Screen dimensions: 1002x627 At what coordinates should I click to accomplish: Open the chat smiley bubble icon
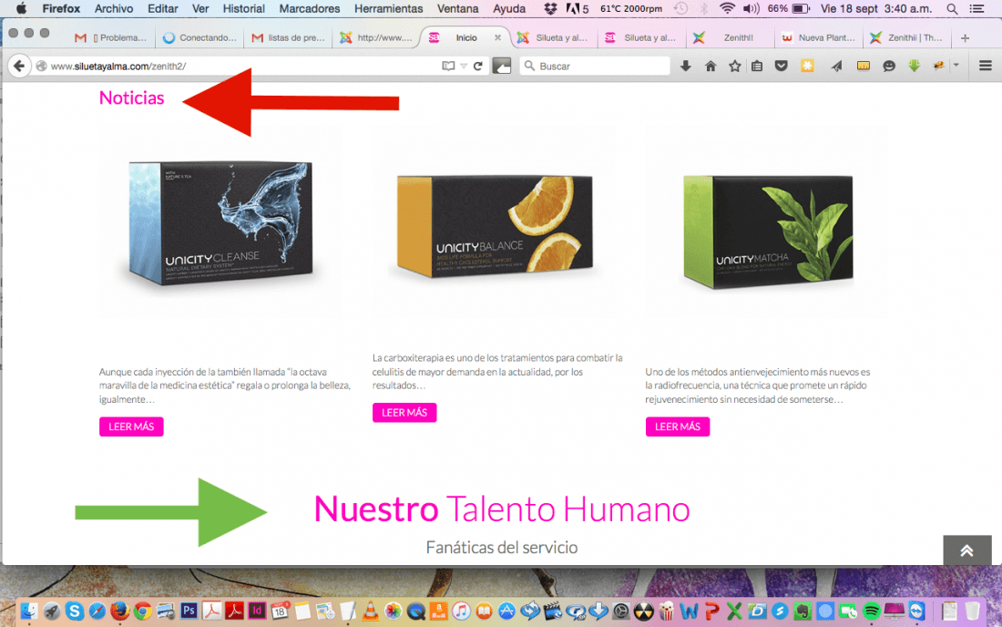[x=889, y=66]
